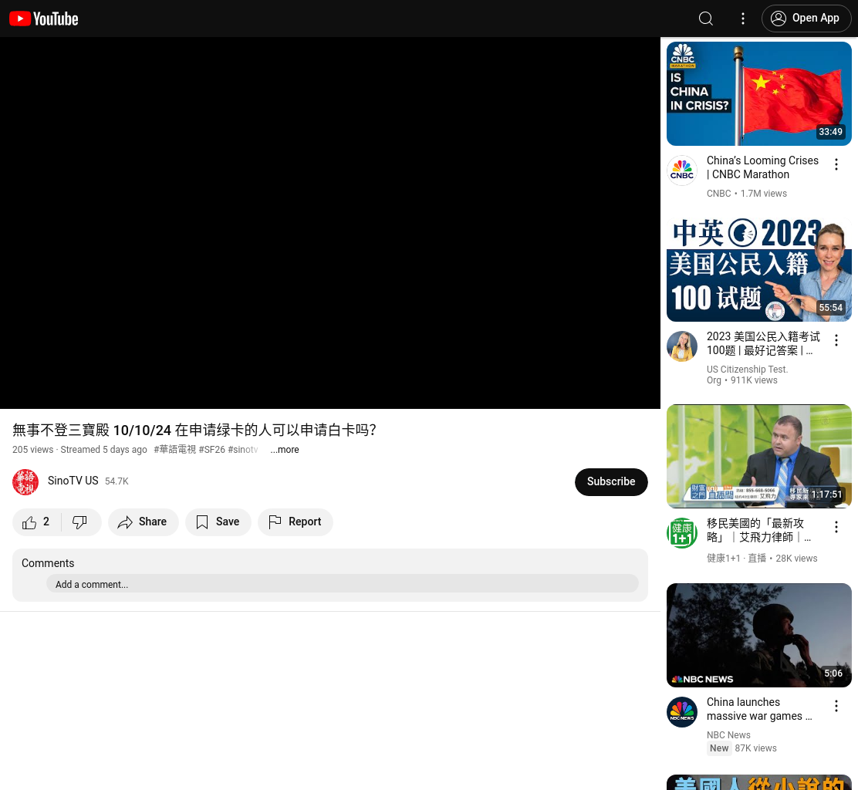
Task: Report this video
Action: point(295,522)
